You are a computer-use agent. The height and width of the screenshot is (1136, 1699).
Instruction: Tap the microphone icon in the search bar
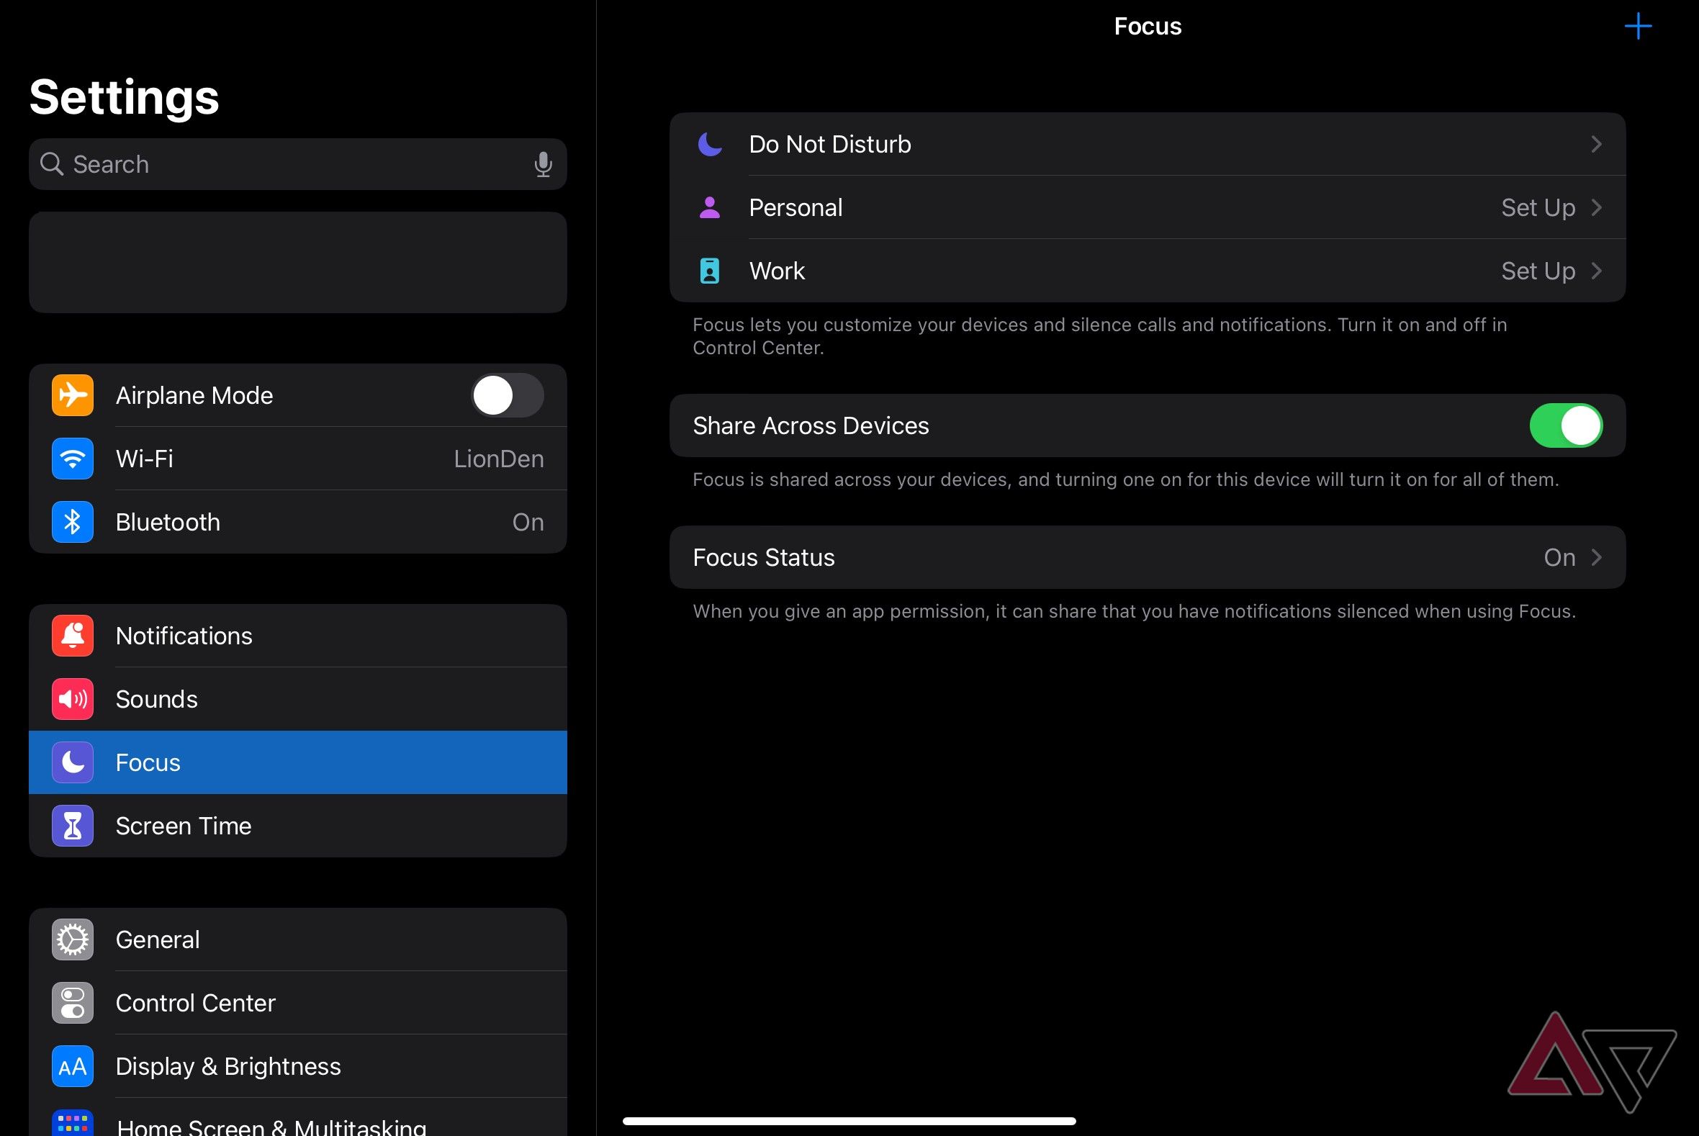544,164
